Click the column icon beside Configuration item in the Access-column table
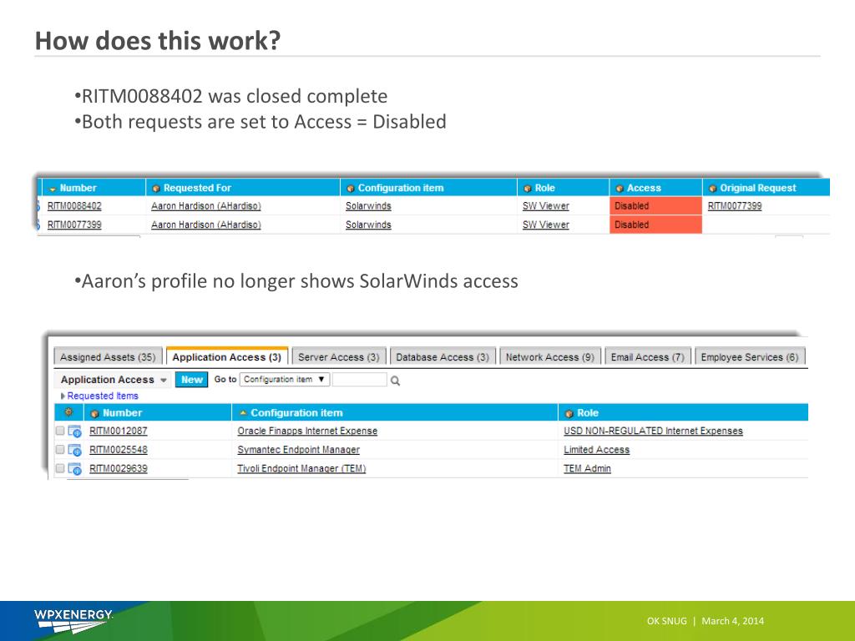Viewport: 855px width, 641px height. (x=351, y=189)
